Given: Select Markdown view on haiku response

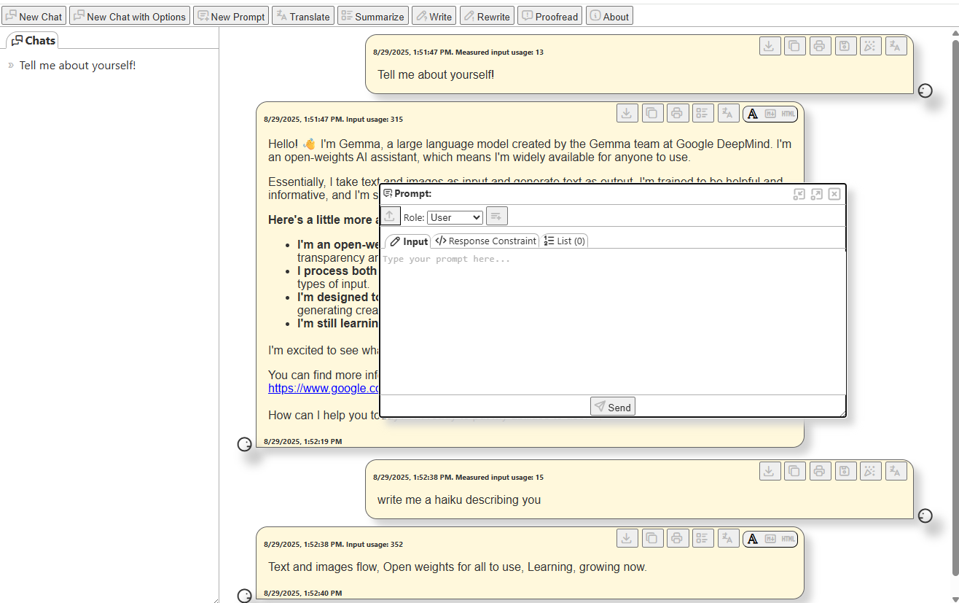Looking at the screenshot, I should pyautogui.click(x=770, y=539).
